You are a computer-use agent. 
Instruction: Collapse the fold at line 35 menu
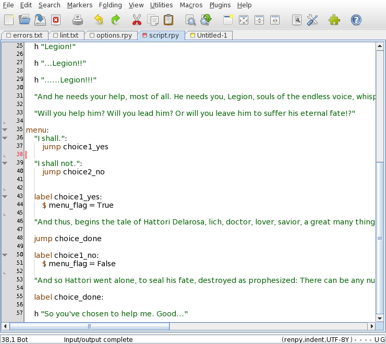point(5,129)
